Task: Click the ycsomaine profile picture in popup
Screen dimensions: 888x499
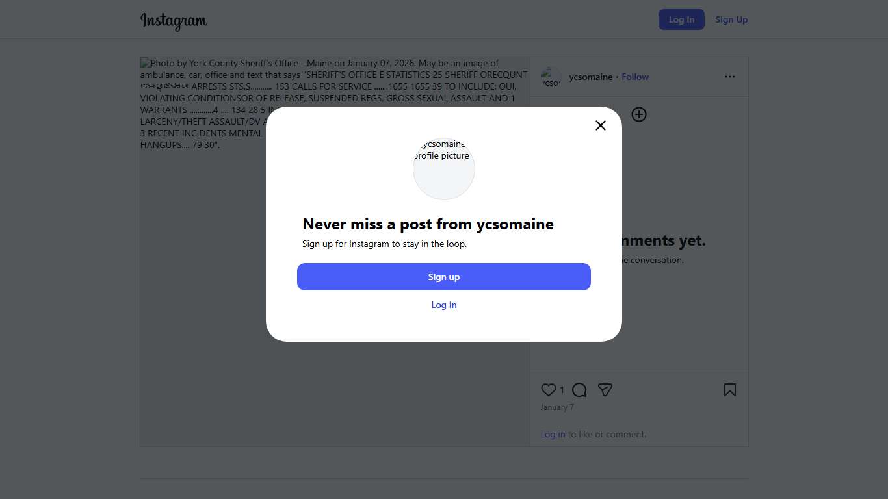Action: click(x=444, y=168)
